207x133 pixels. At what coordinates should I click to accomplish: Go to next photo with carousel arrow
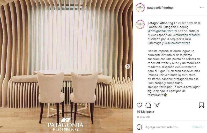[128, 66]
